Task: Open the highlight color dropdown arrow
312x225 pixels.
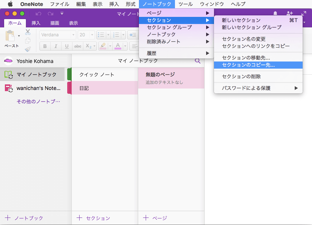Action: [110, 46]
